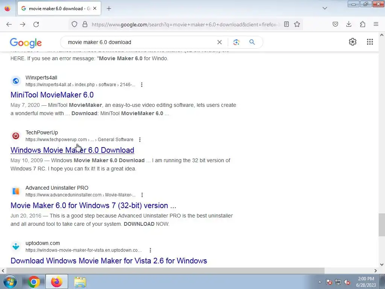
Task: Reload the current page
Action: point(36,24)
